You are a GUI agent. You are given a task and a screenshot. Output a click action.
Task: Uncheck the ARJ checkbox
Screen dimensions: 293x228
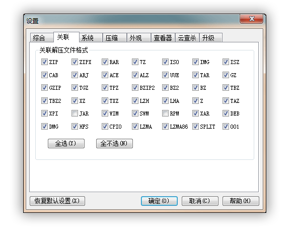click(75, 75)
